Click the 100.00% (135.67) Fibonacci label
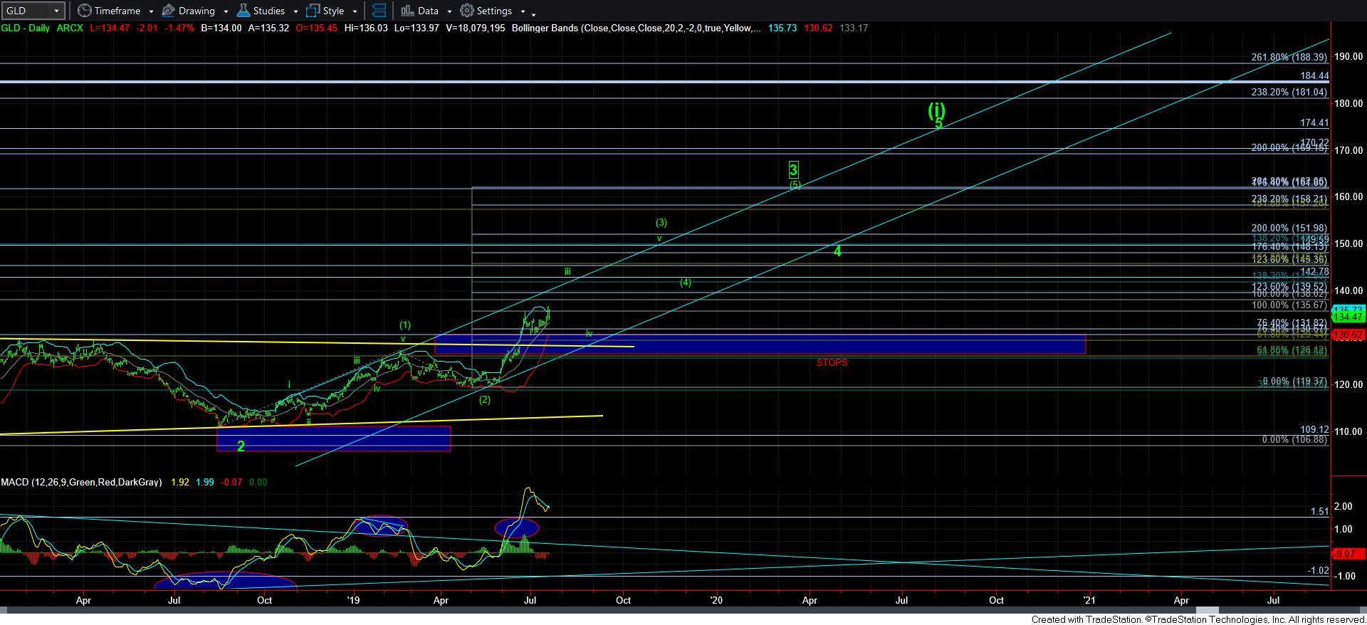This screenshot has height=625, width=1367. [x=1289, y=305]
